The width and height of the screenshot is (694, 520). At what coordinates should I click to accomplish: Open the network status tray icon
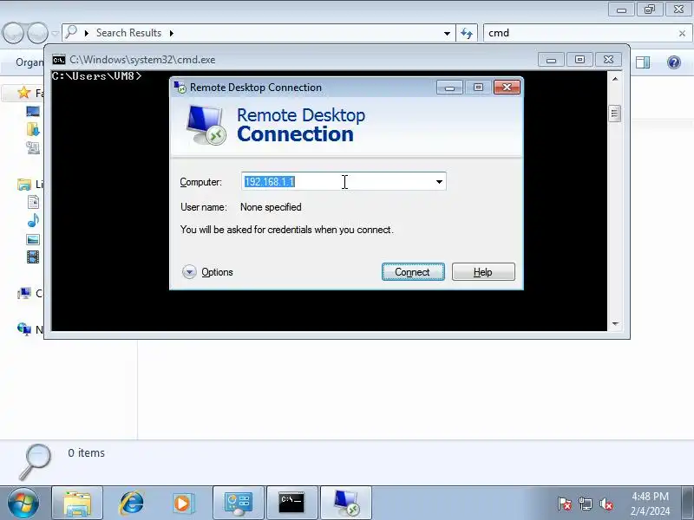click(x=586, y=504)
